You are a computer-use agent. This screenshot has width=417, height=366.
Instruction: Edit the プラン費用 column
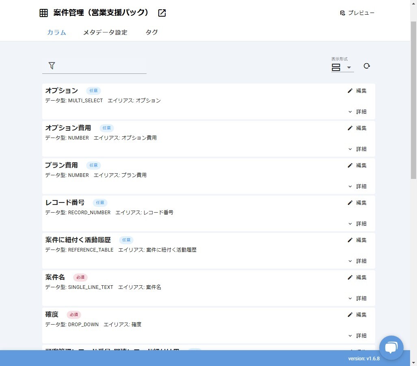(x=357, y=165)
